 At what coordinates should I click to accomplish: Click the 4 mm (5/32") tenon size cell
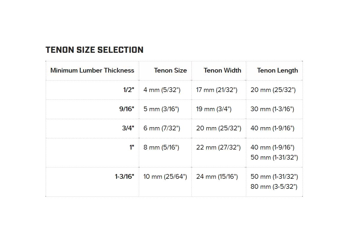[162, 90]
